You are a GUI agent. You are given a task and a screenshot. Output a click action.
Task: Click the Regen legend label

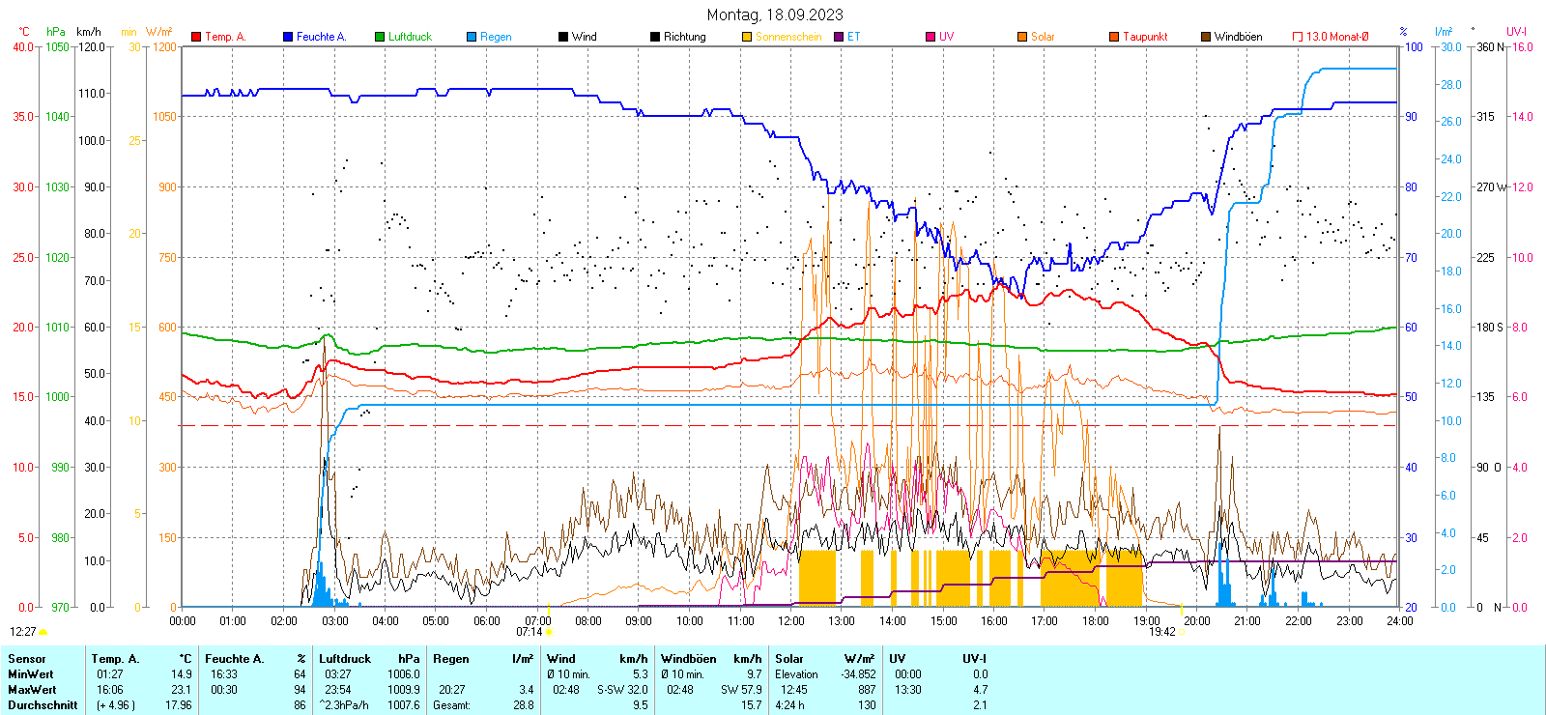496,37
